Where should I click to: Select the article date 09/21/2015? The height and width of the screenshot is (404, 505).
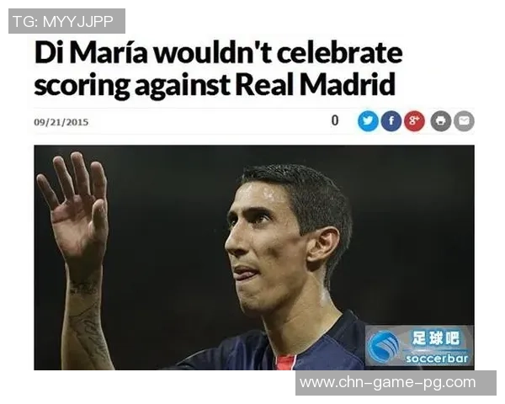(61, 122)
